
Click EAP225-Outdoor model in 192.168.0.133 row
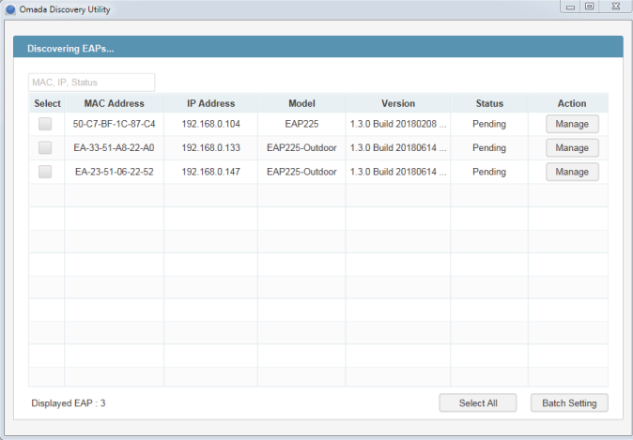click(301, 147)
